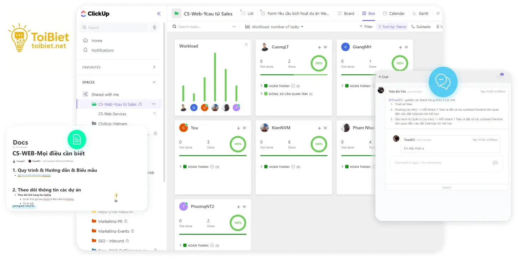Collapse the SPACES section

[x=154, y=82]
